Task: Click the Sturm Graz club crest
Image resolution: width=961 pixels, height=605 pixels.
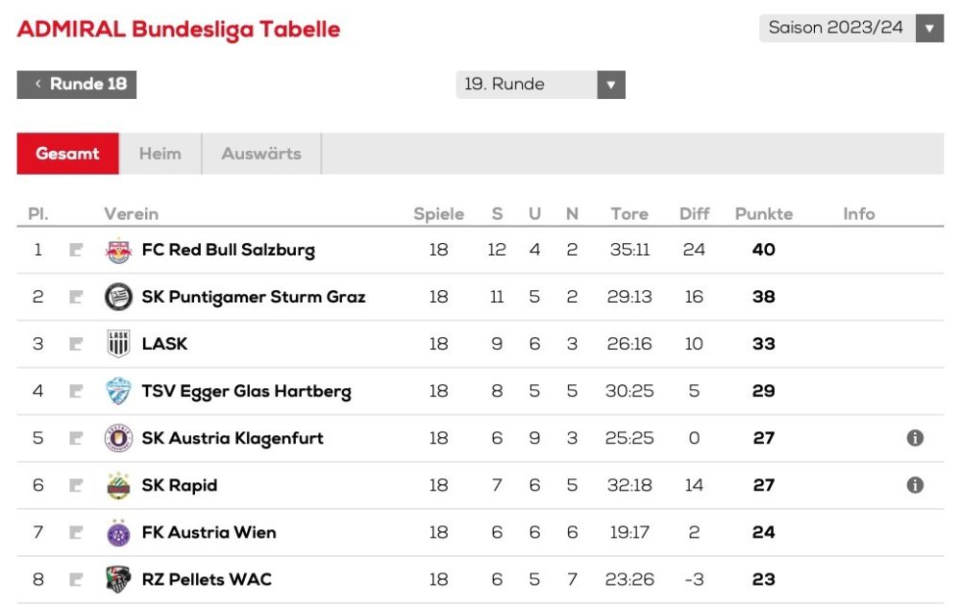Action: tap(118, 298)
